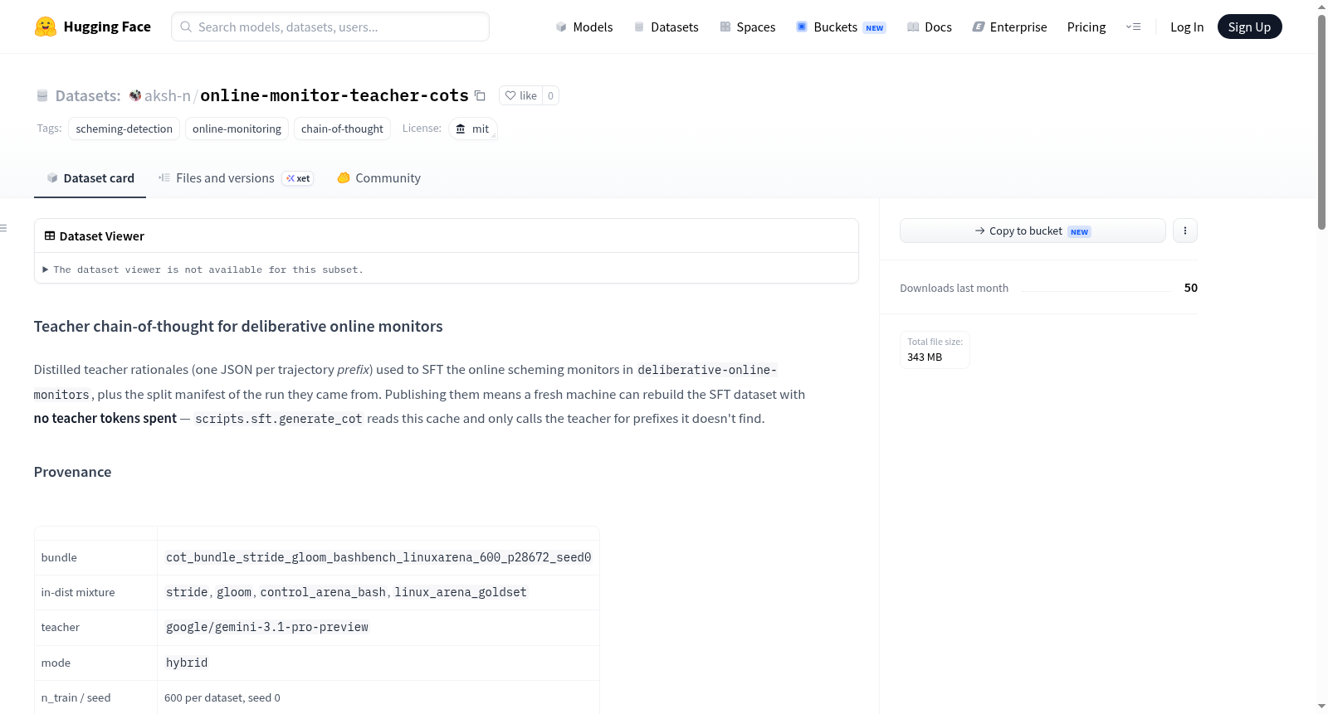1328x714 pixels.
Task: Click the page vertical scrollbar
Action: (1321, 123)
